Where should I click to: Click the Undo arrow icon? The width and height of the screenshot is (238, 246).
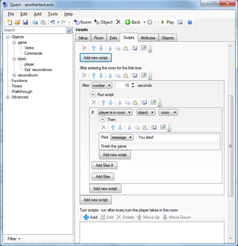click(52, 22)
